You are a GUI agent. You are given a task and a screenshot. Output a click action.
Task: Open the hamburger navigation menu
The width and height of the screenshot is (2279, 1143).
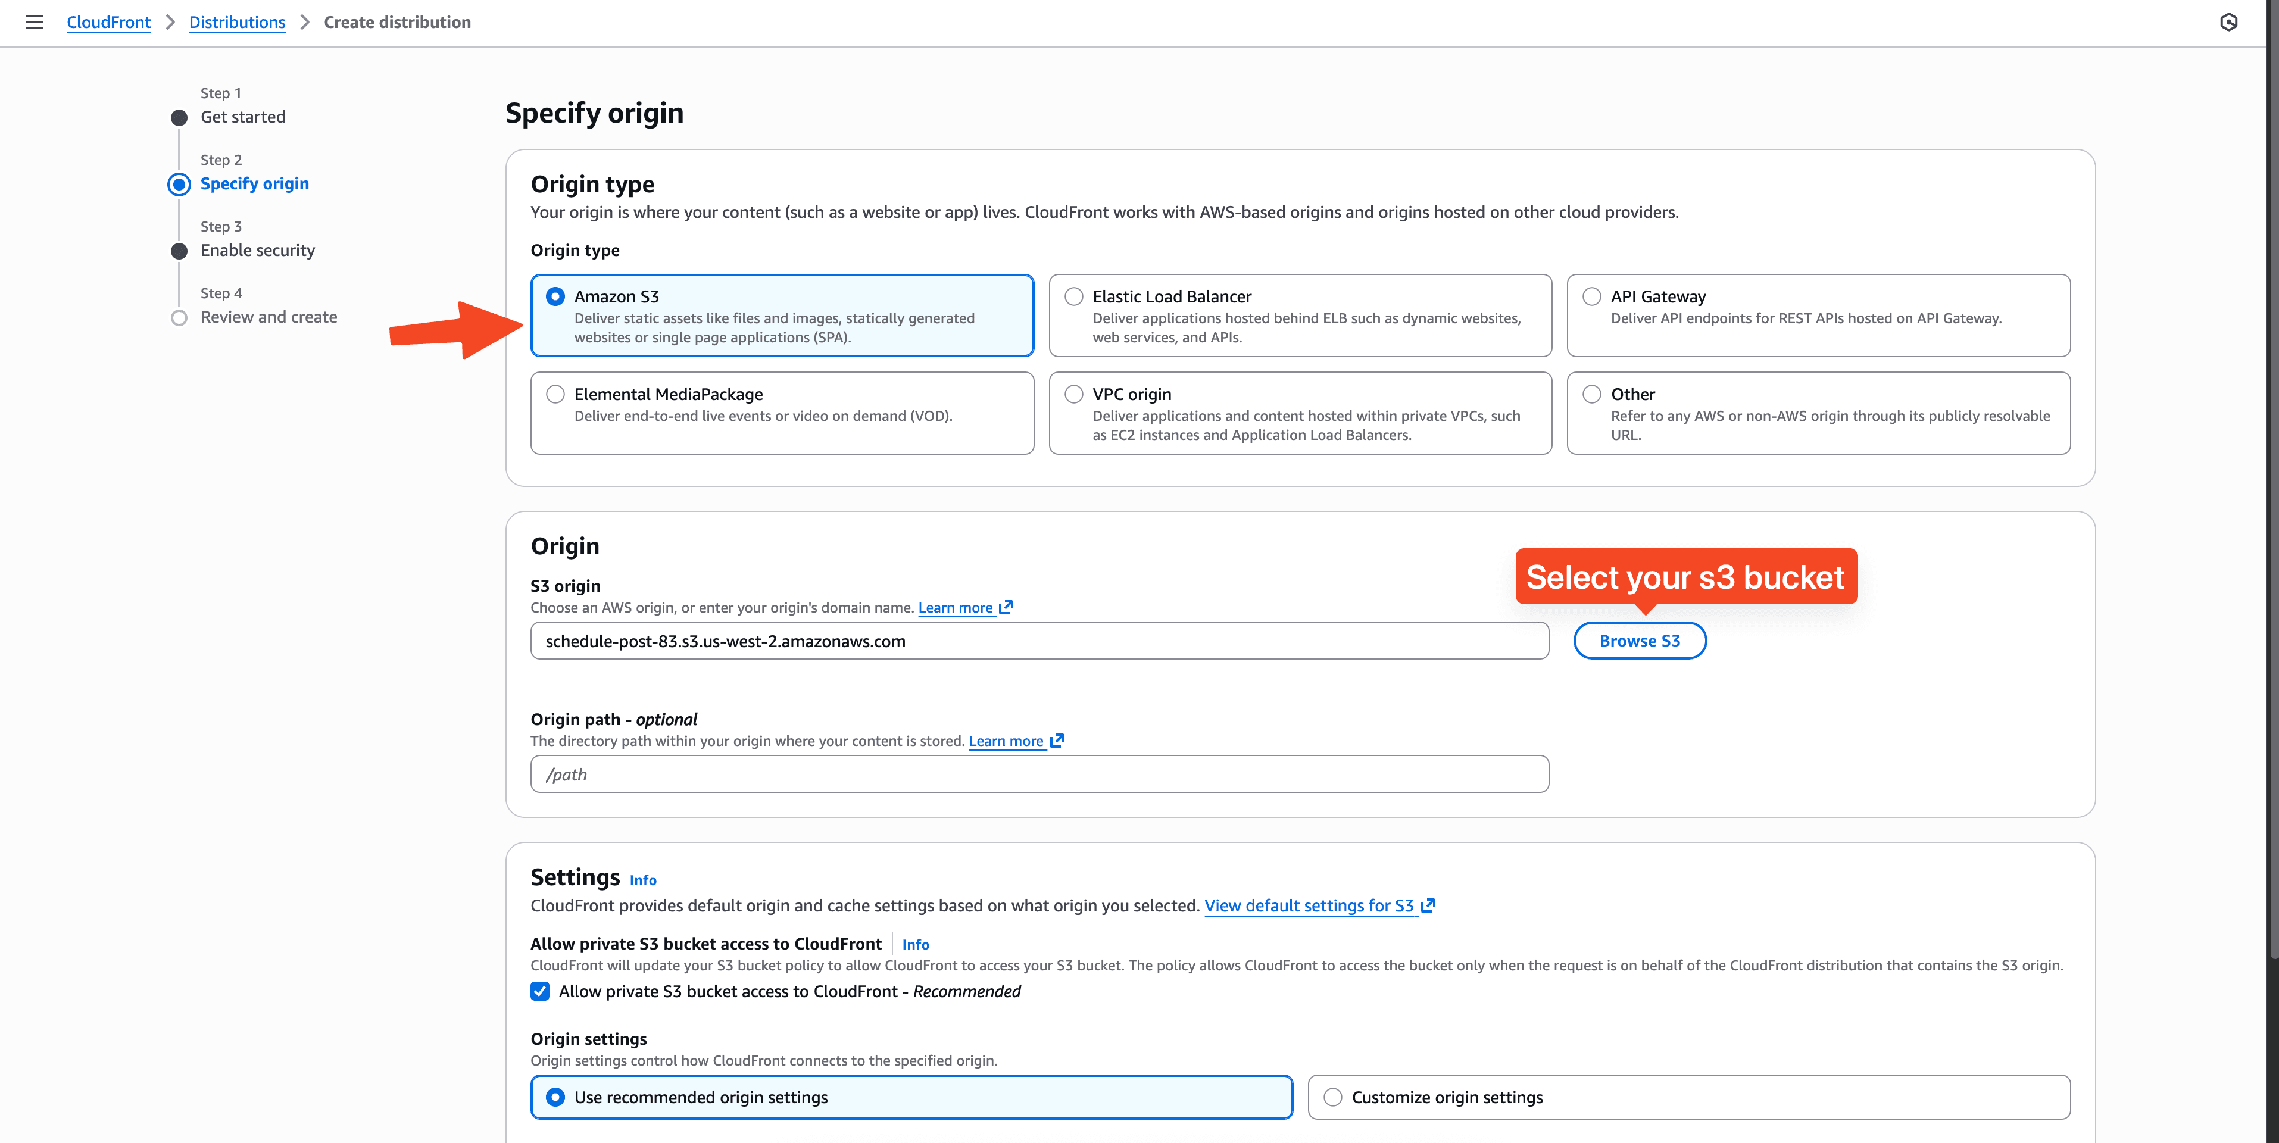tap(35, 22)
